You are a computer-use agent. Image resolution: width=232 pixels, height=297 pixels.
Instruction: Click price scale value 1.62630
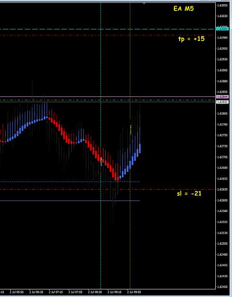click(222, 189)
